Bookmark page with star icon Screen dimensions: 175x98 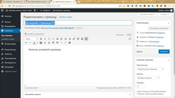pyautogui.click(x=120, y=6)
